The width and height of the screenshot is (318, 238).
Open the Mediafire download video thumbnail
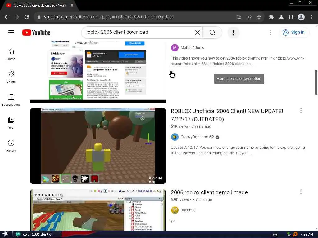click(98, 72)
